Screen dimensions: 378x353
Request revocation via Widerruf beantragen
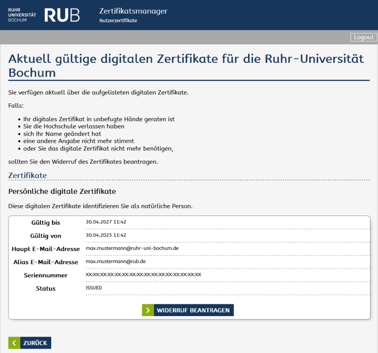tap(193, 310)
